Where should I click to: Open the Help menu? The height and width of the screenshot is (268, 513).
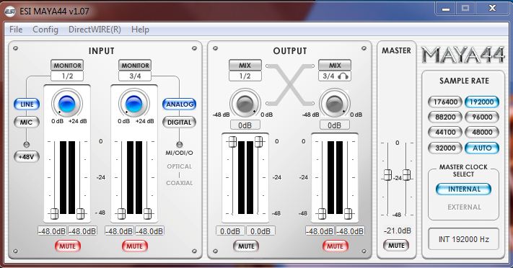point(140,30)
